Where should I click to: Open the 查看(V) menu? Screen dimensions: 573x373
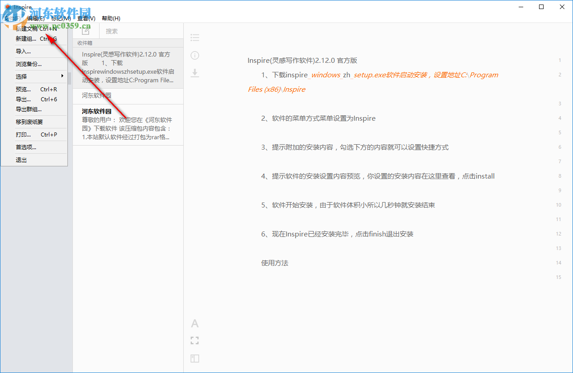[86, 19]
